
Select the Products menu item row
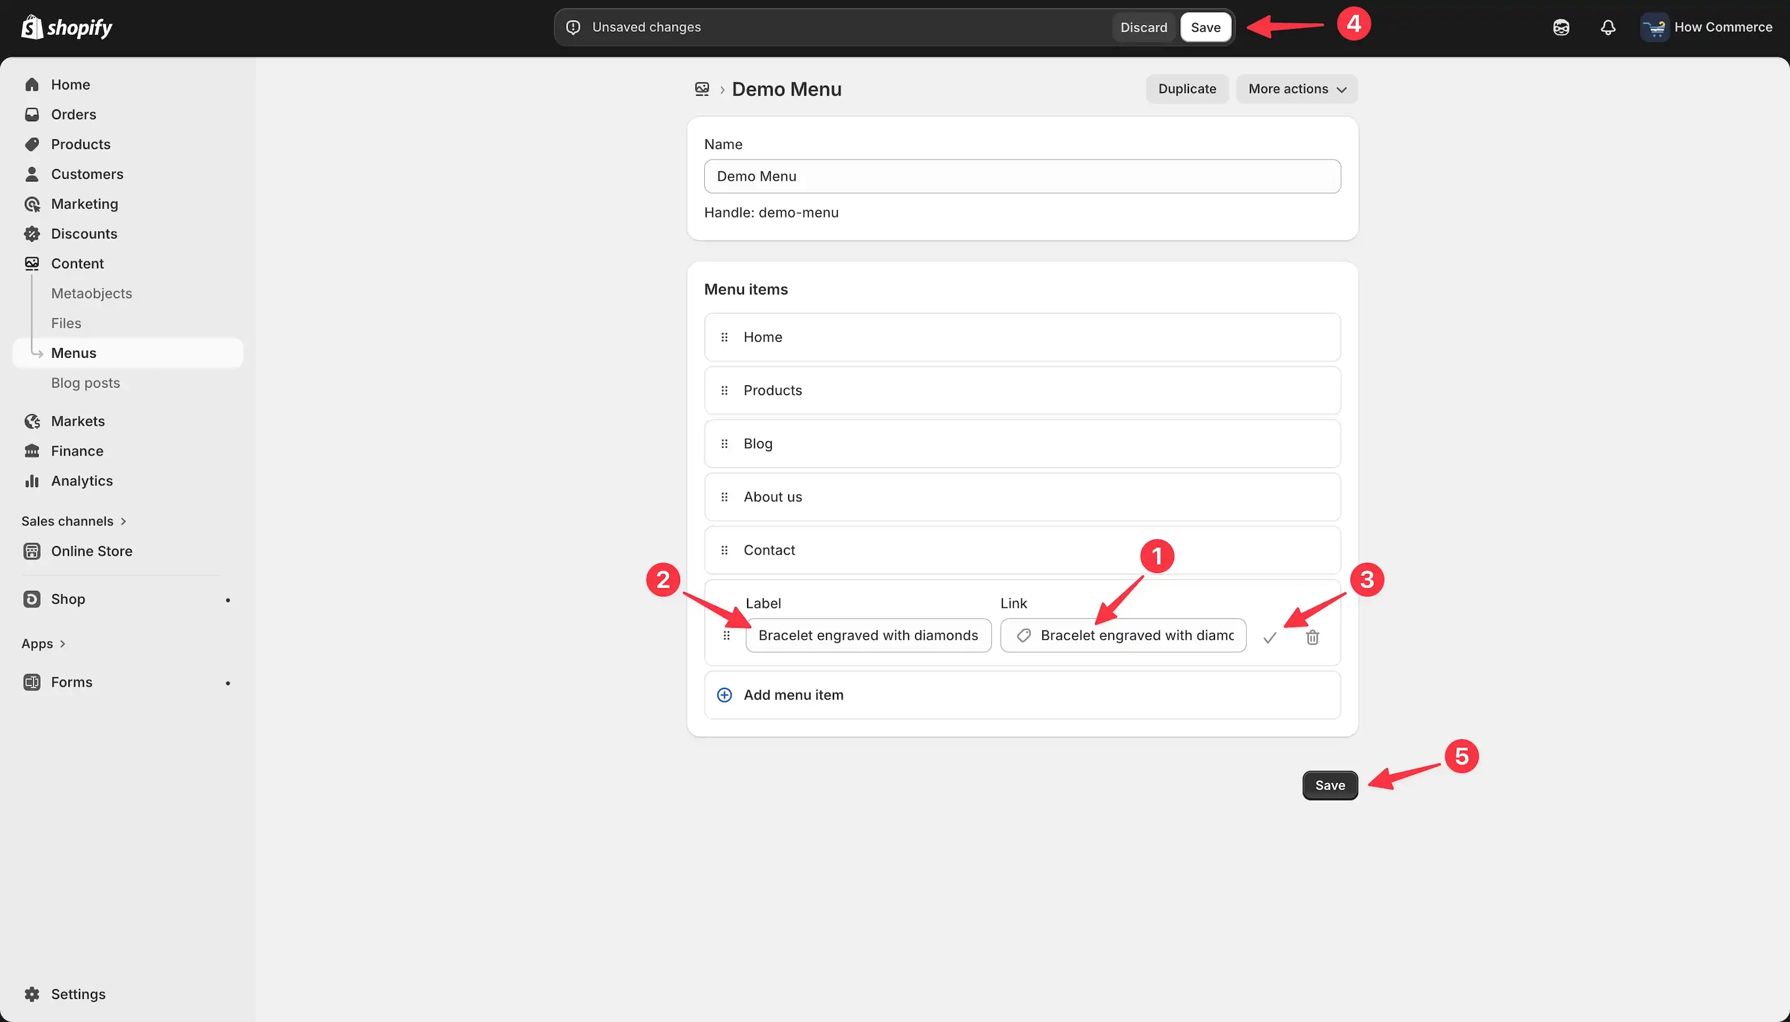pyautogui.click(x=1022, y=390)
